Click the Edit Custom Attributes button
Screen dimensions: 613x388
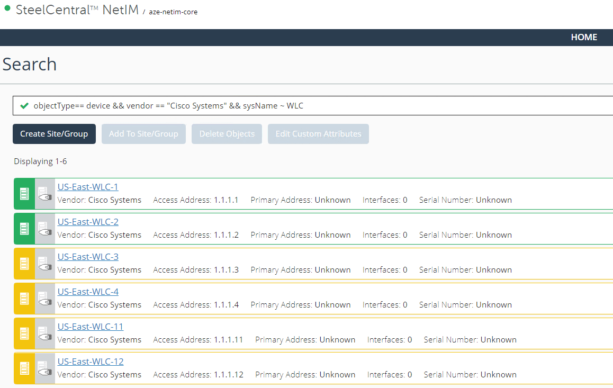click(x=318, y=134)
